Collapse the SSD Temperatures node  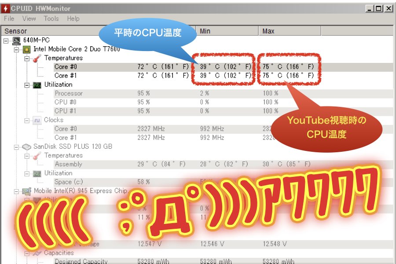pos(27,156)
